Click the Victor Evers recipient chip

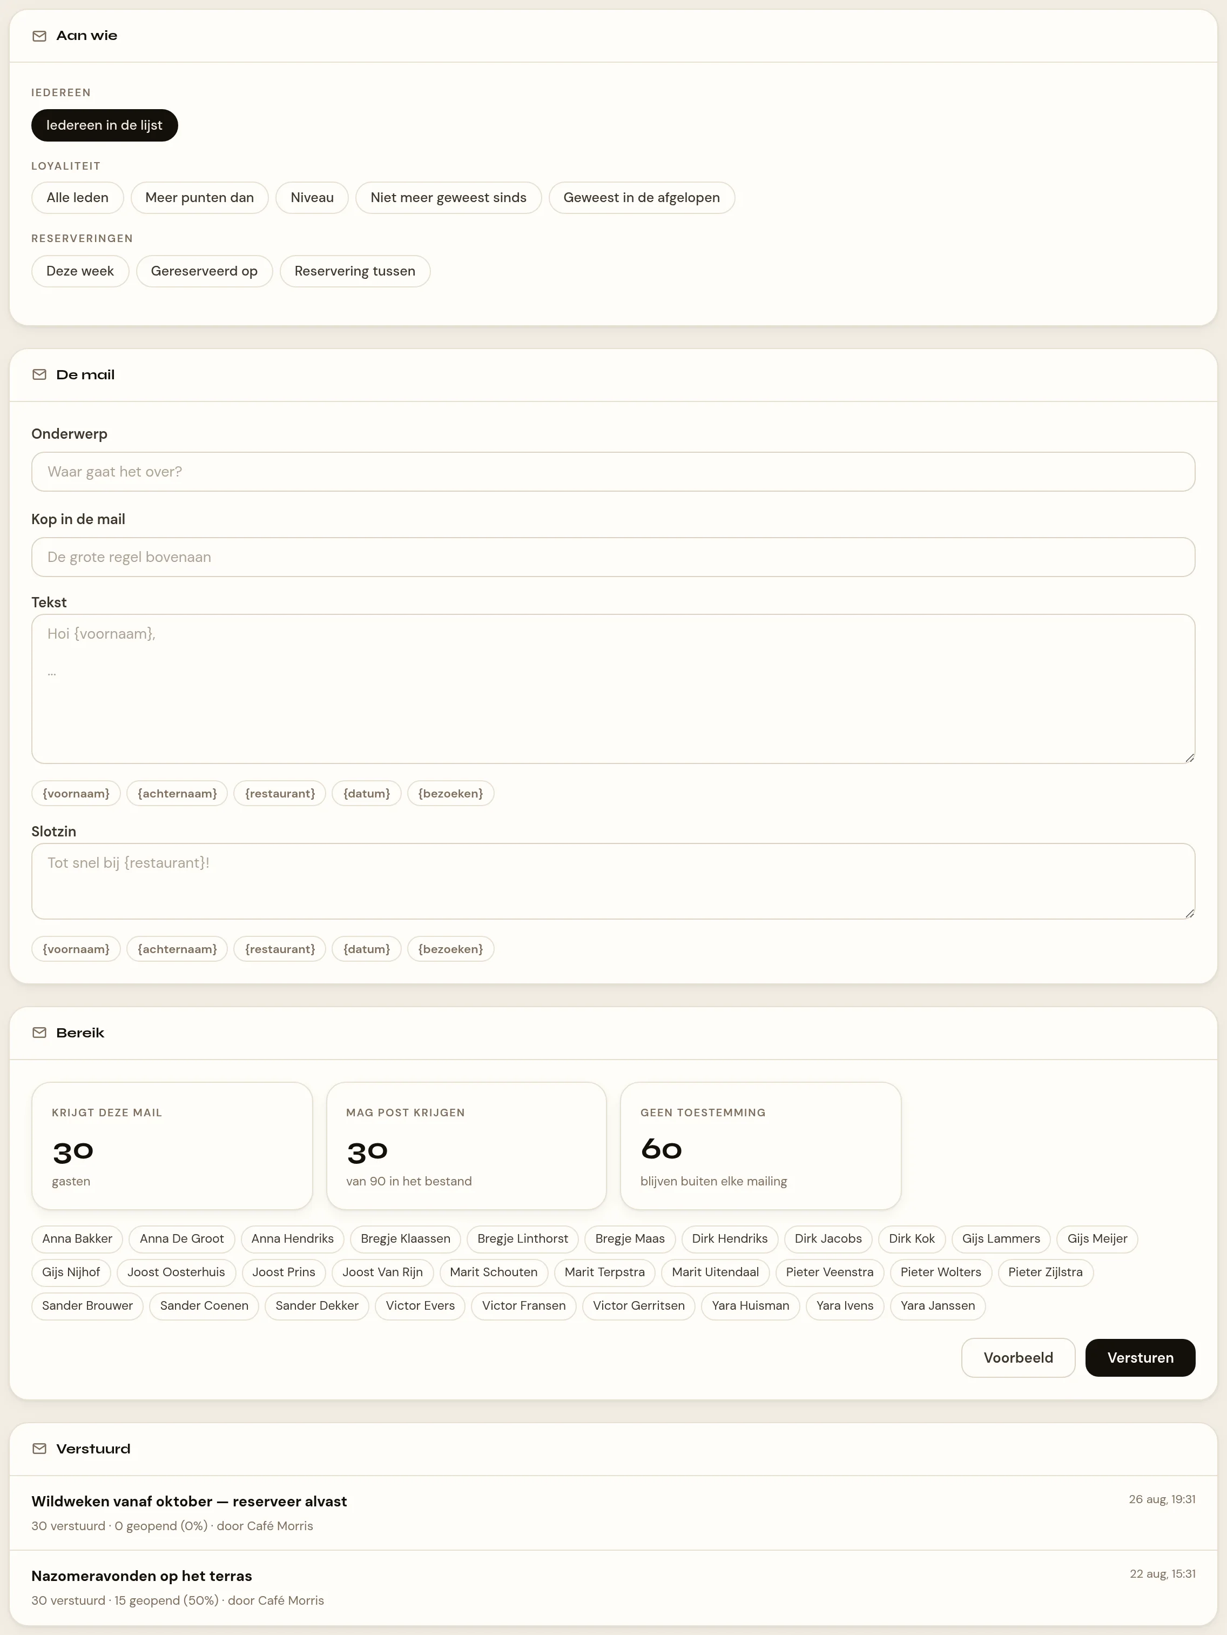420,1305
